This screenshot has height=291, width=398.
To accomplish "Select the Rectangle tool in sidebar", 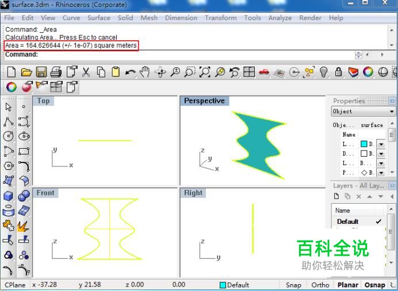I will coord(24,151).
